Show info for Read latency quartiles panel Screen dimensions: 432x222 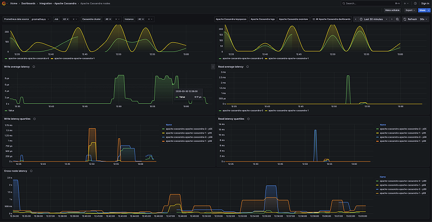click(248, 119)
